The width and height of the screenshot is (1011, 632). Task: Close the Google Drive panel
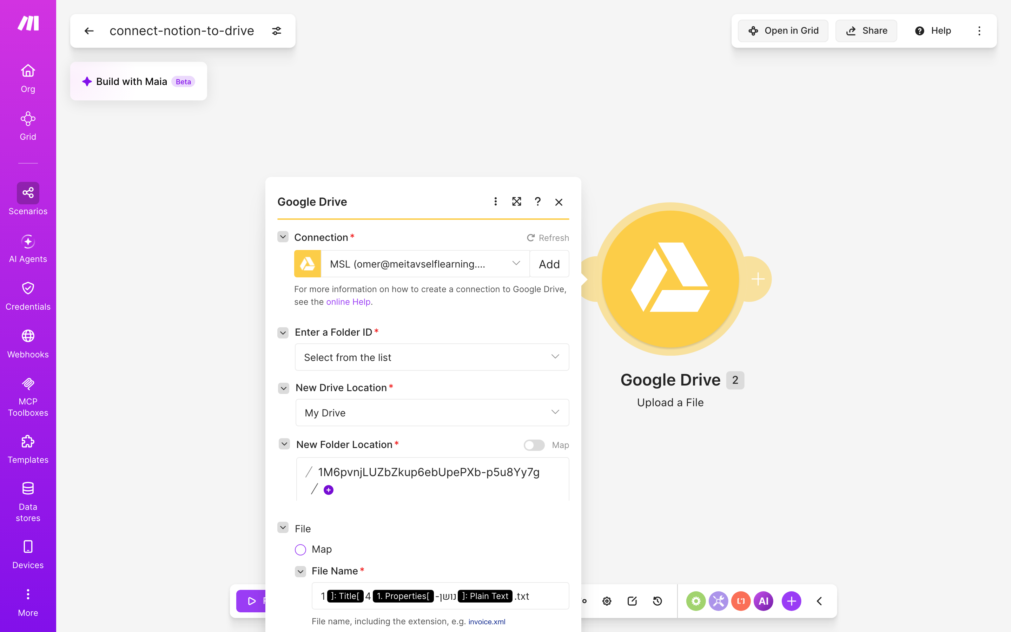pyautogui.click(x=559, y=202)
